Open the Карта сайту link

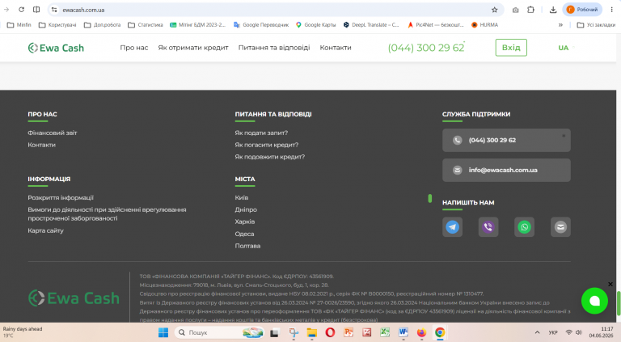click(x=45, y=230)
